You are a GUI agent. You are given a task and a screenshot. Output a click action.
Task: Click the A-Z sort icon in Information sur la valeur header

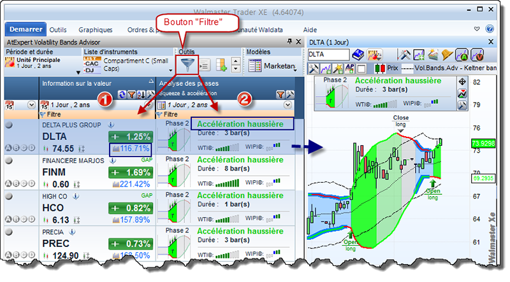141,95
